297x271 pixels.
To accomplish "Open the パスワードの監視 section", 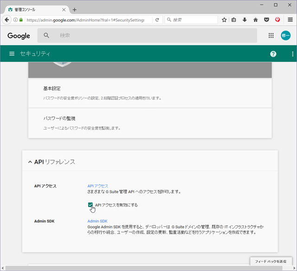I will (150, 123).
